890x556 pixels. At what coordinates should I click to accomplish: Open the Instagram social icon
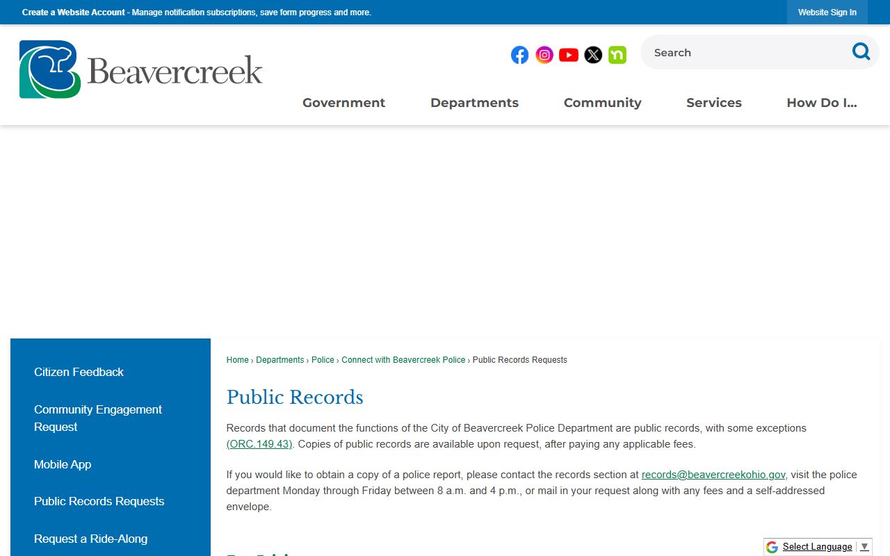tap(544, 55)
